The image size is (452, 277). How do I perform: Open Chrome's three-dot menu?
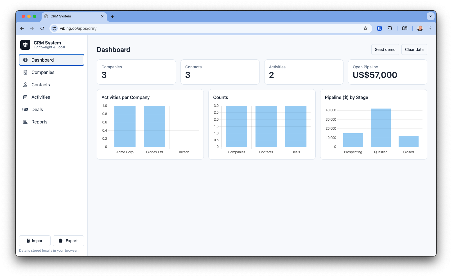(430, 28)
